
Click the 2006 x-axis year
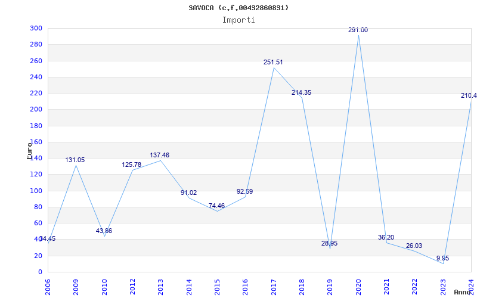48,287
